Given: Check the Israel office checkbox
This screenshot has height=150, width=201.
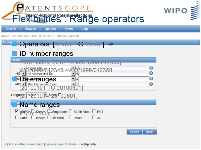Looking at the screenshot, I should click(70, 117).
